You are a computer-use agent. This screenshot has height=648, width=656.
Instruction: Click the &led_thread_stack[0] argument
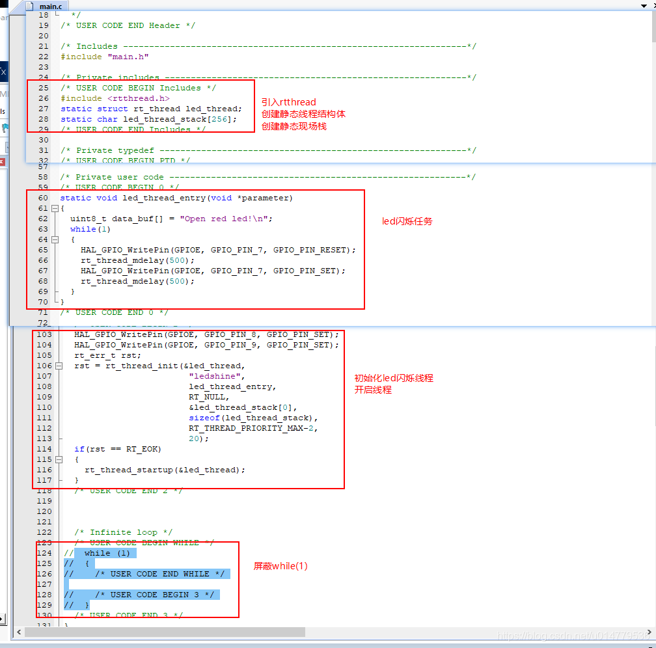coord(243,407)
